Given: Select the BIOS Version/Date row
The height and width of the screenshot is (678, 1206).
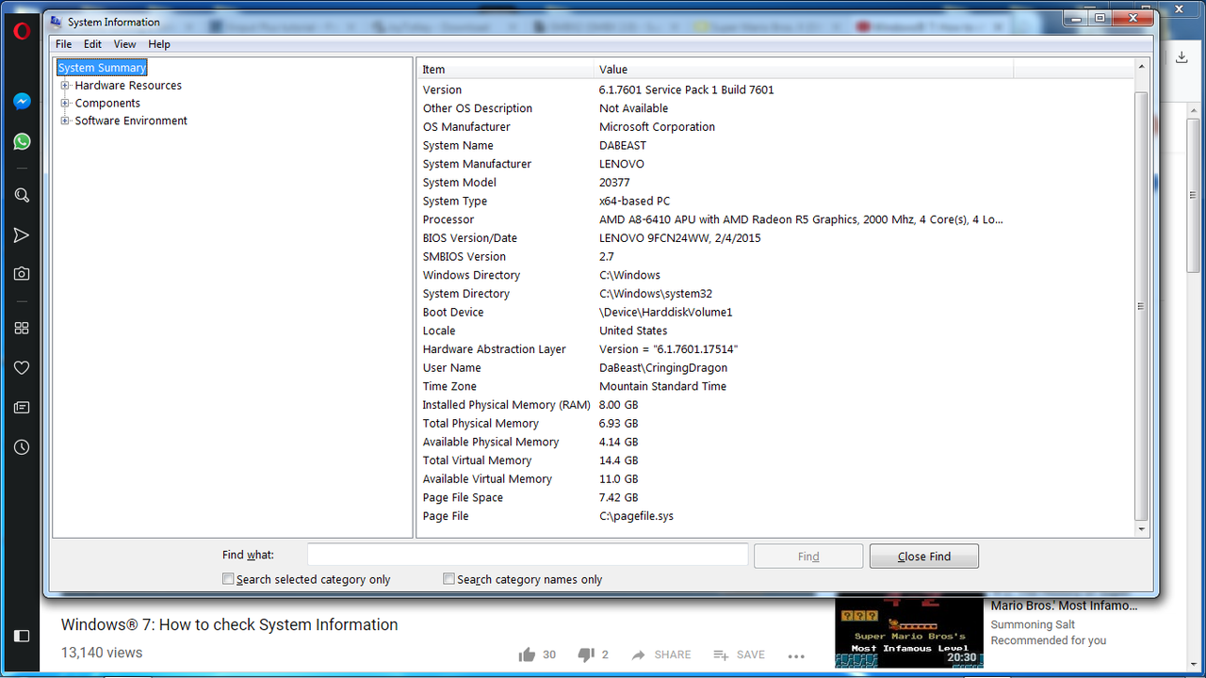Looking at the screenshot, I should point(775,238).
